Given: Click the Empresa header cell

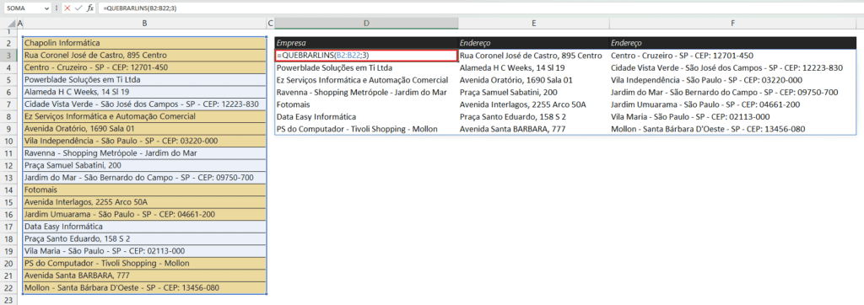Looking at the screenshot, I should coord(366,42).
